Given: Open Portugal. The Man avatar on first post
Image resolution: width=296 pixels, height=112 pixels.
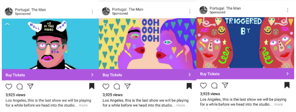Looking at the screenshot, I should [9, 12].
